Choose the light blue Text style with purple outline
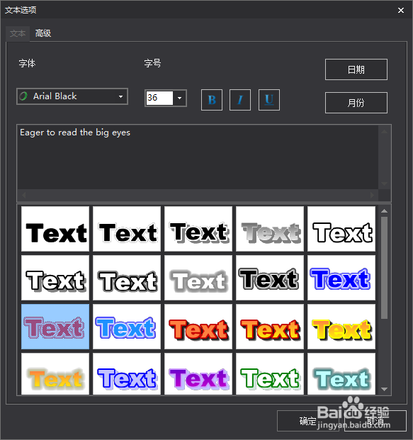This screenshot has width=413, height=440. 127,327
